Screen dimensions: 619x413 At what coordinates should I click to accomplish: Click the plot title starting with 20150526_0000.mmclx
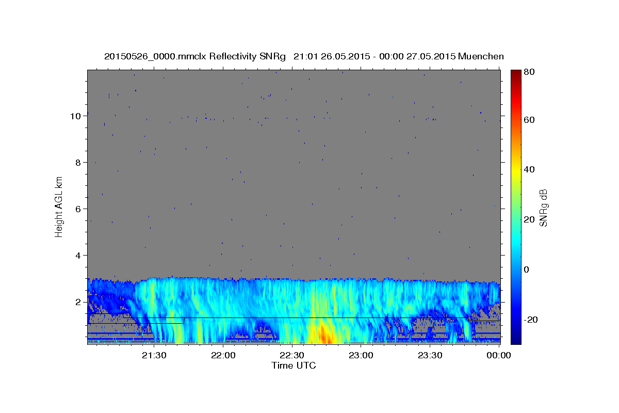pos(304,56)
